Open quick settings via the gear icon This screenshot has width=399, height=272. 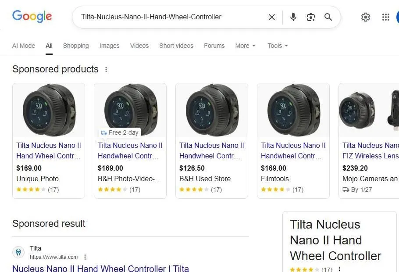[x=366, y=17]
